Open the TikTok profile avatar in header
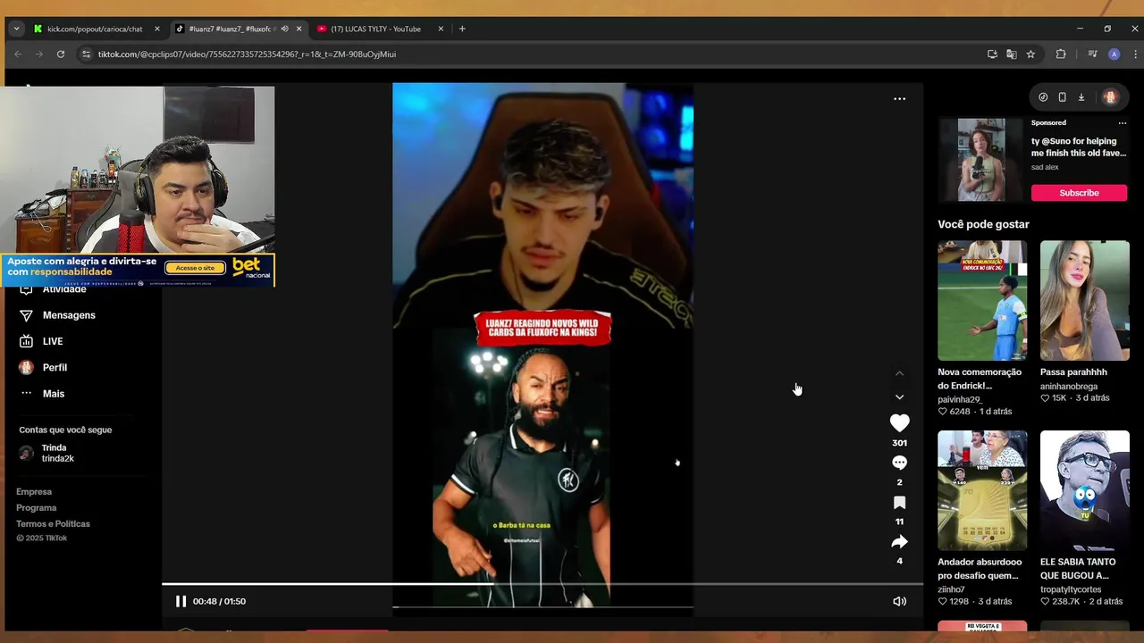The width and height of the screenshot is (1144, 643). point(1110,97)
